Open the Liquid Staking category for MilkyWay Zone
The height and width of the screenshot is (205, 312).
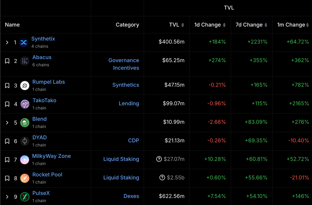pyautogui.click(x=121, y=159)
